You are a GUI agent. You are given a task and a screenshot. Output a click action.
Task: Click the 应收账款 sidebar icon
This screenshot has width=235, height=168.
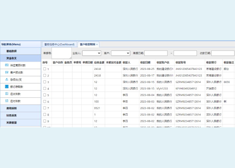pyautogui.click(x=7, y=94)
